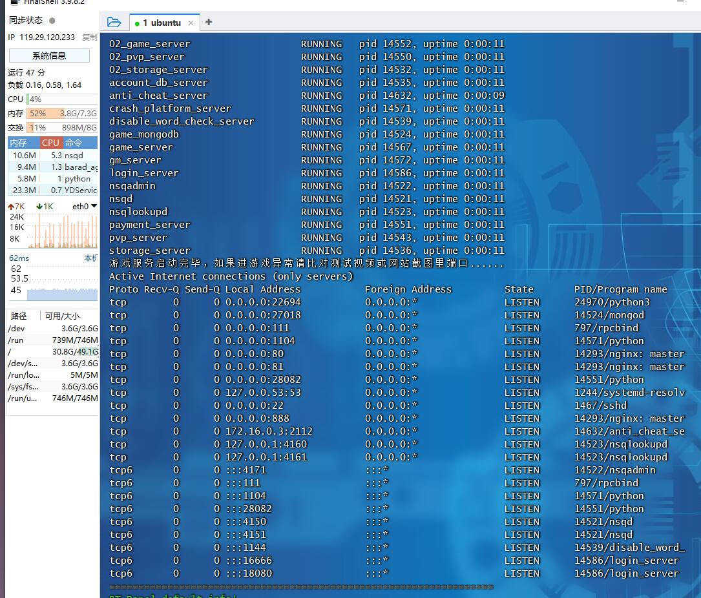Click the sync status gray dot

pyautogui.click(x=52, y=21)
